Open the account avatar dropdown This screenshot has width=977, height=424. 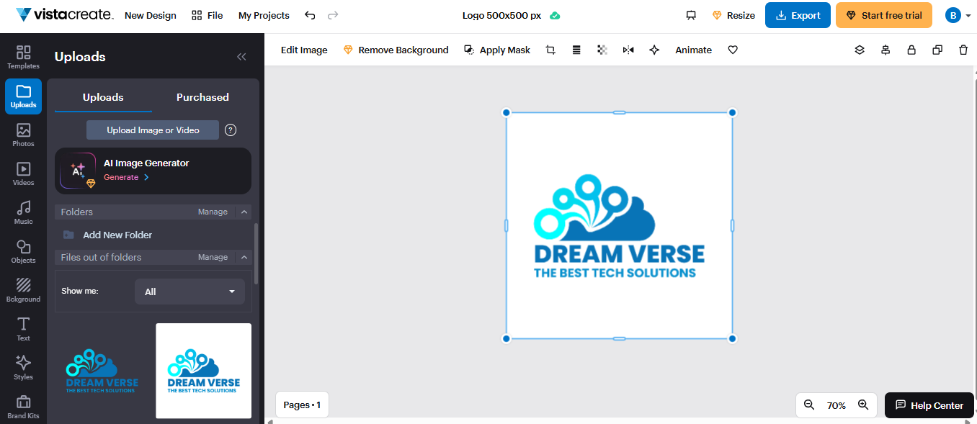pyautogui.click(x=958, y=15)
